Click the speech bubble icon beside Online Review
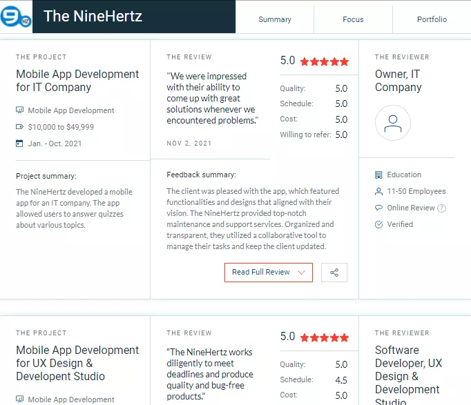 click(378, 208)
